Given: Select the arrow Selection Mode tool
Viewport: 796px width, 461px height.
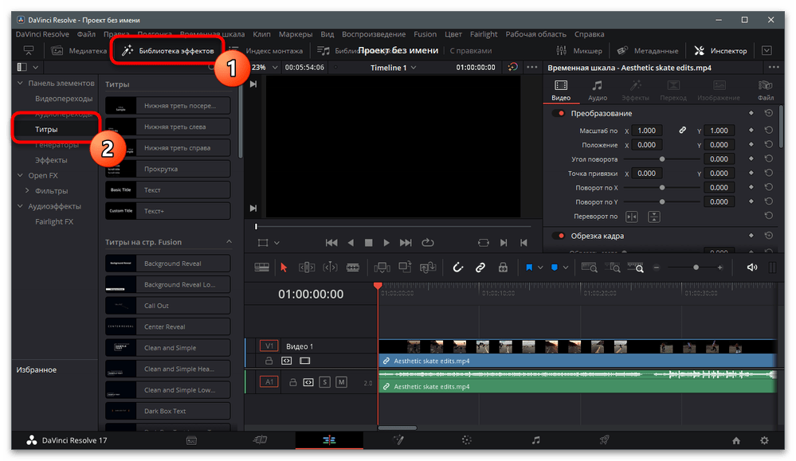Looking at the screenshot, I should 284,268.
